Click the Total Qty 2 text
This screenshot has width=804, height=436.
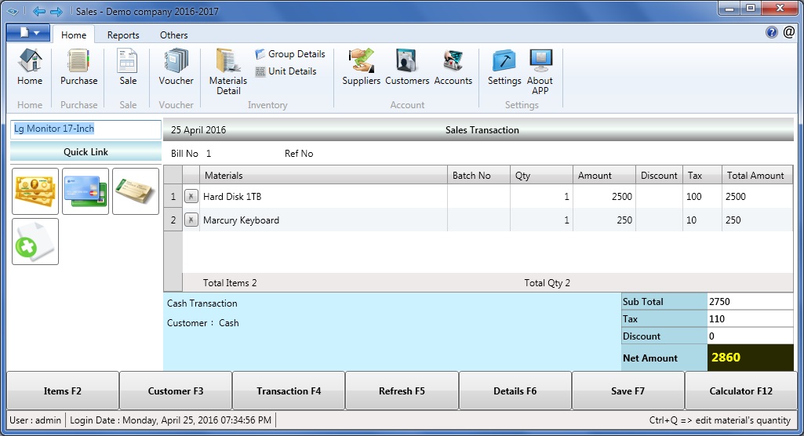(547, 283)
